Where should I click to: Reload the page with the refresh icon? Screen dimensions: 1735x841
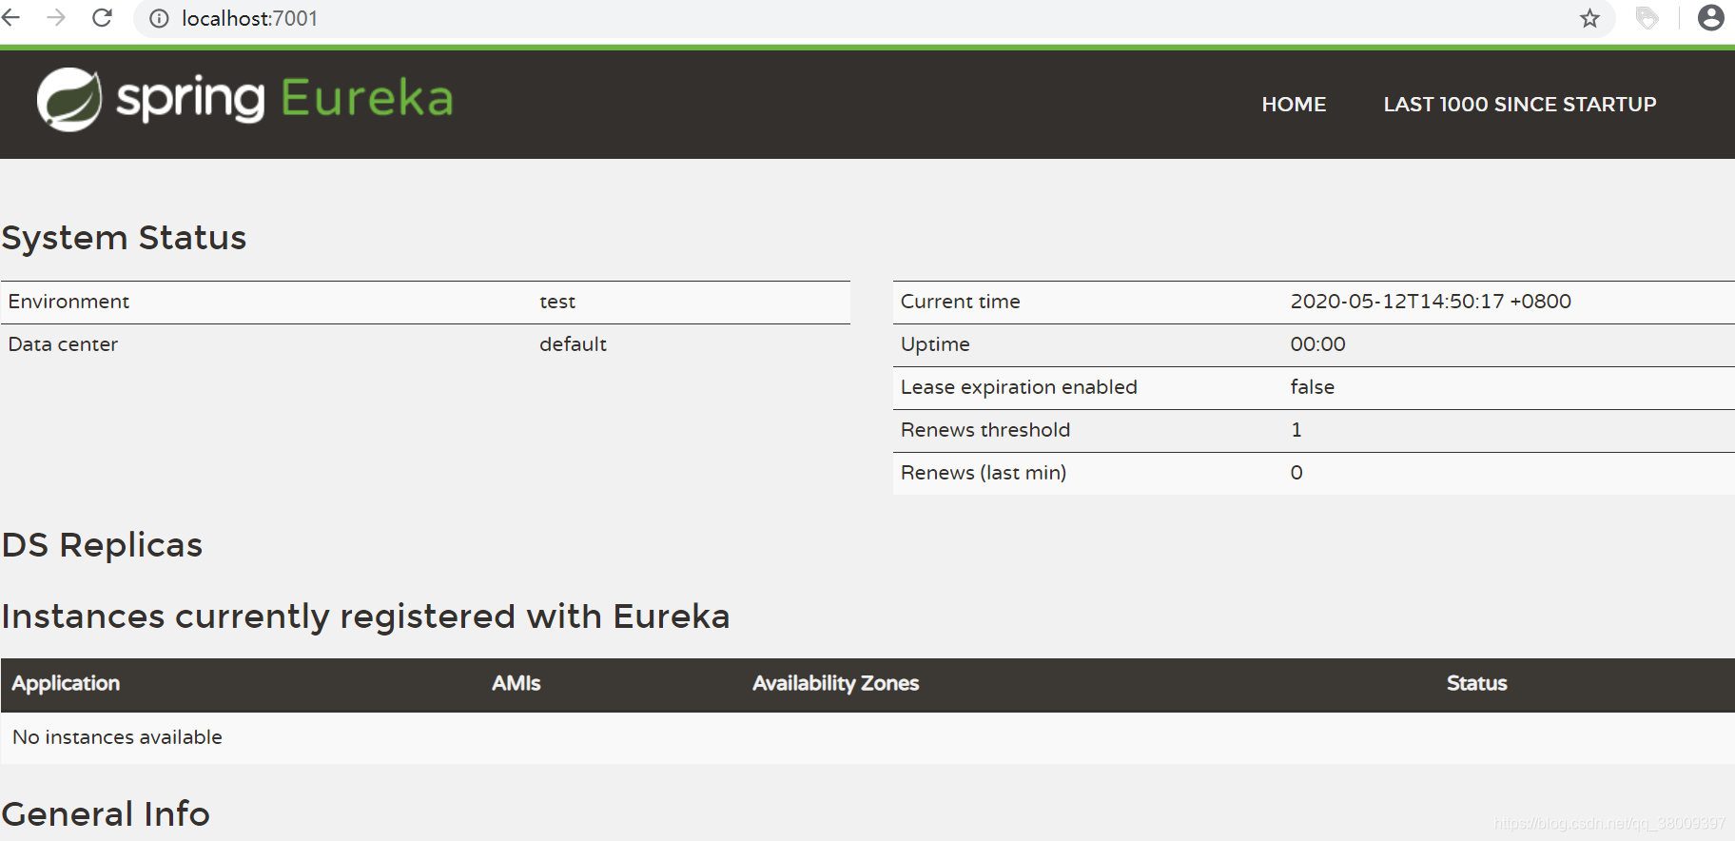pyautogui.click(x=103, y=17)
